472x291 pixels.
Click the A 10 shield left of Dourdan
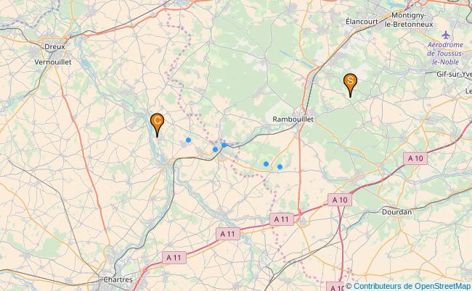pyautogui.click(x=340, y=200)
